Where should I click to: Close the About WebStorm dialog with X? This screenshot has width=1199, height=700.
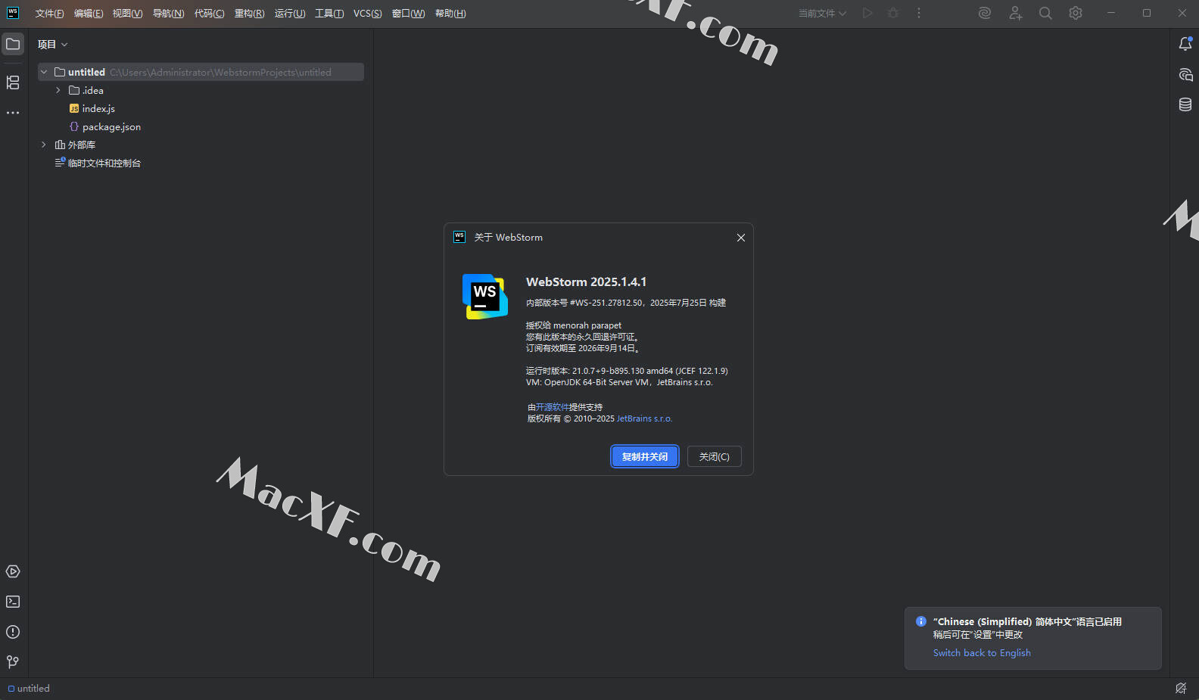point(741,238)
